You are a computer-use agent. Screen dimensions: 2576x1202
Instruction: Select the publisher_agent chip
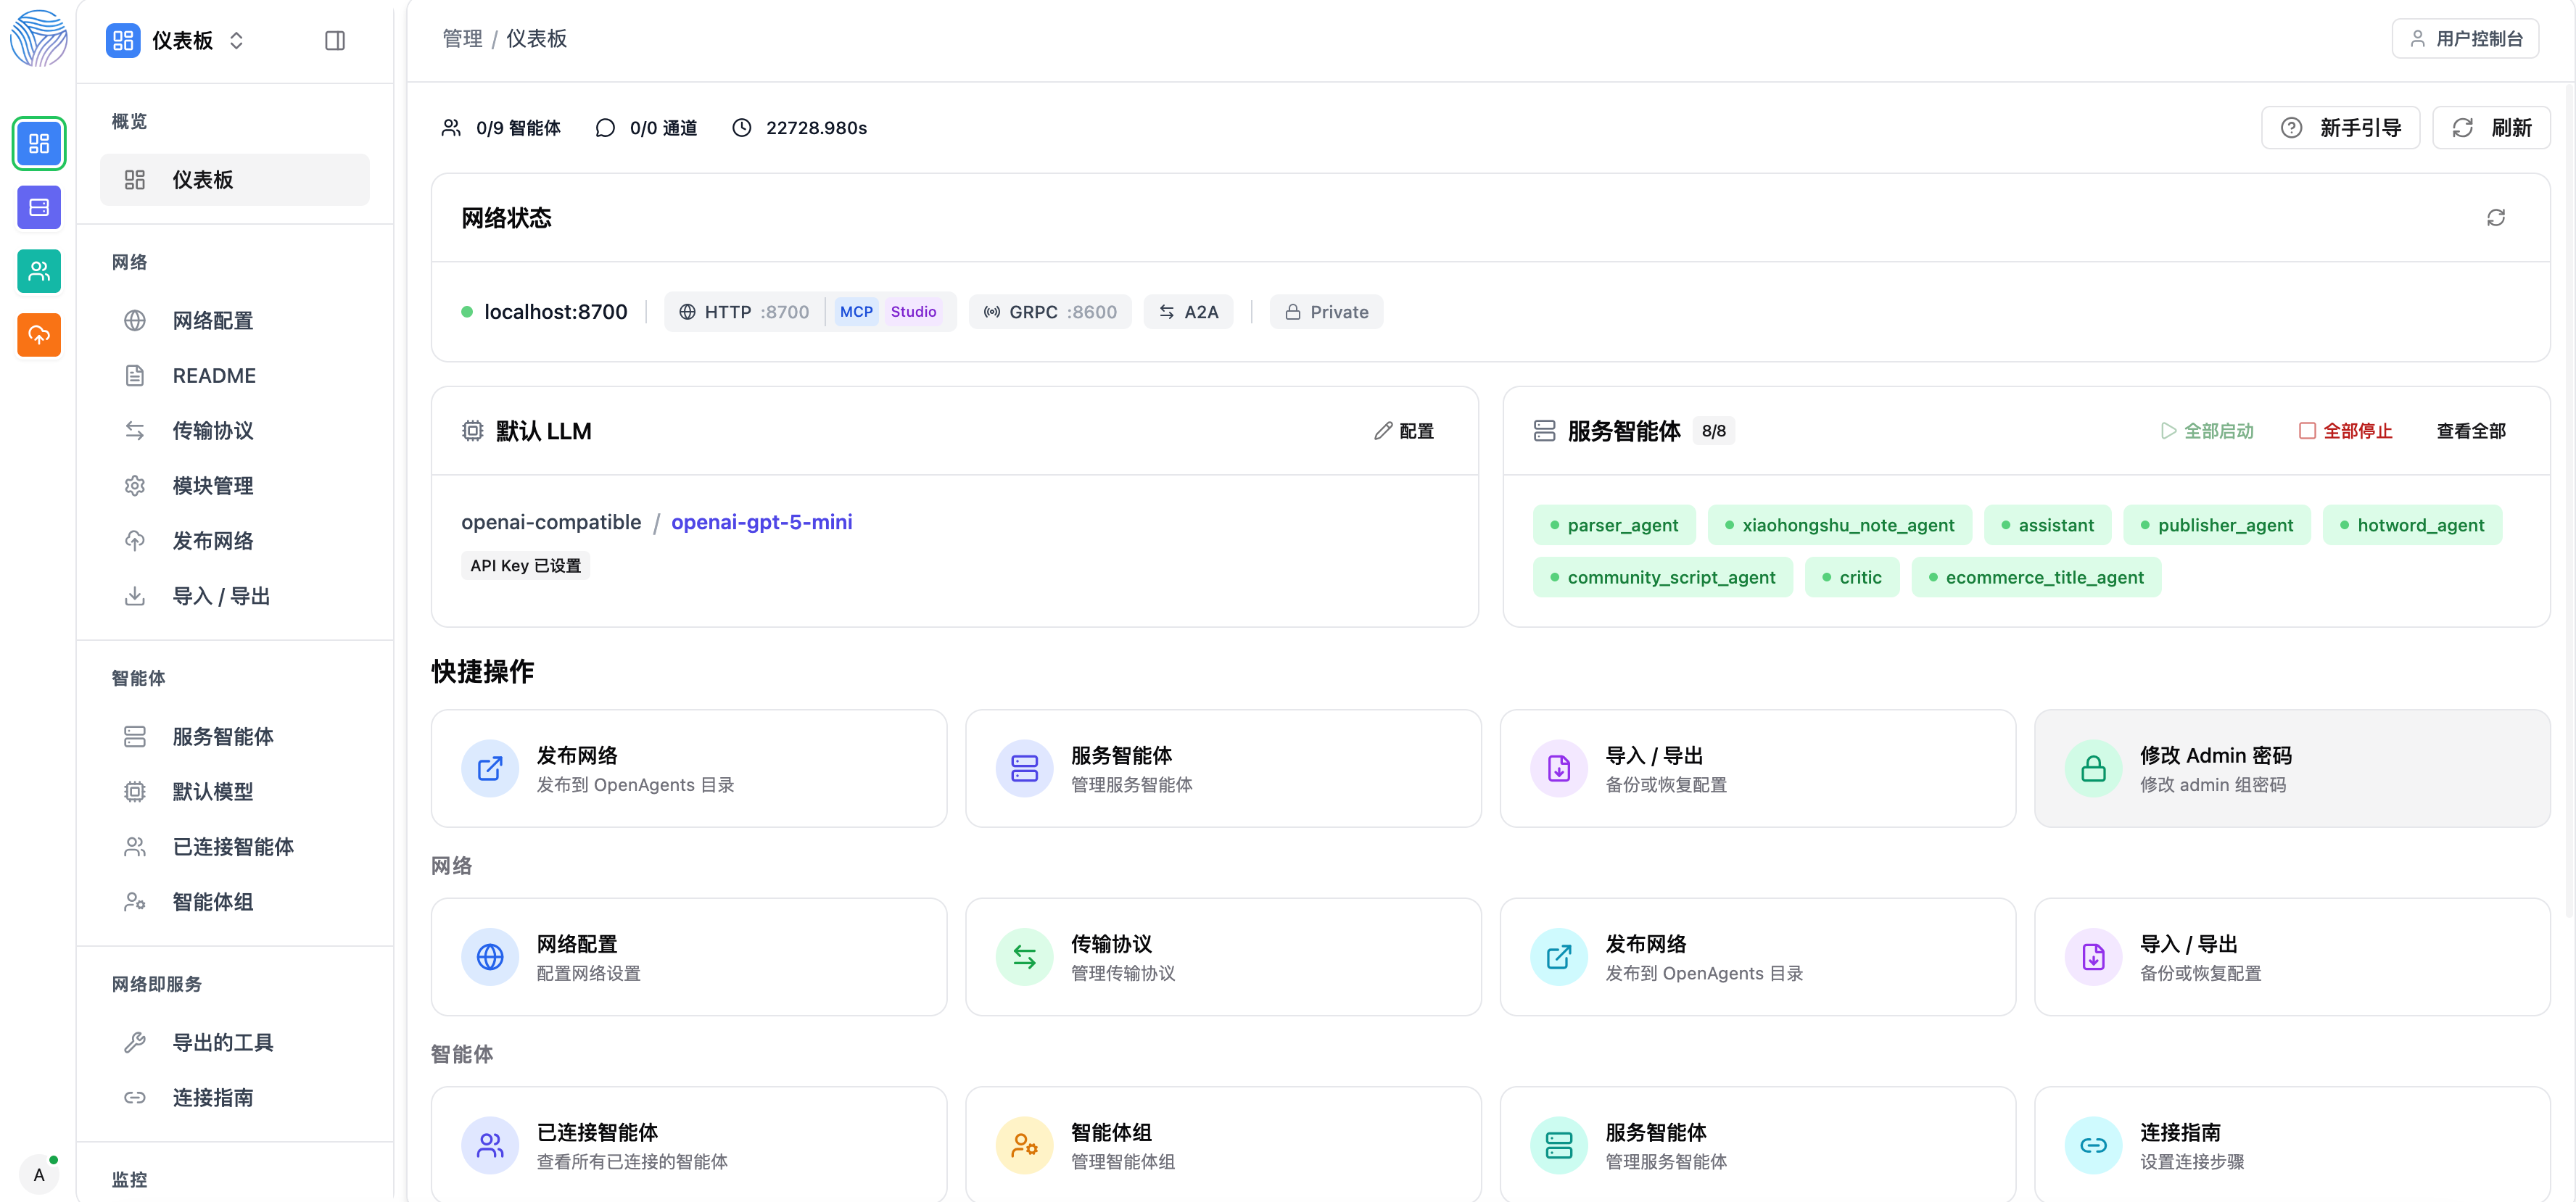coord(2216,525)
